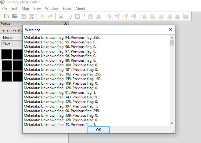This screenshot has width=201, height=143.
Task: Select the 'Unknown flag: 91' warning line
Action: click(x=60, y=93)
